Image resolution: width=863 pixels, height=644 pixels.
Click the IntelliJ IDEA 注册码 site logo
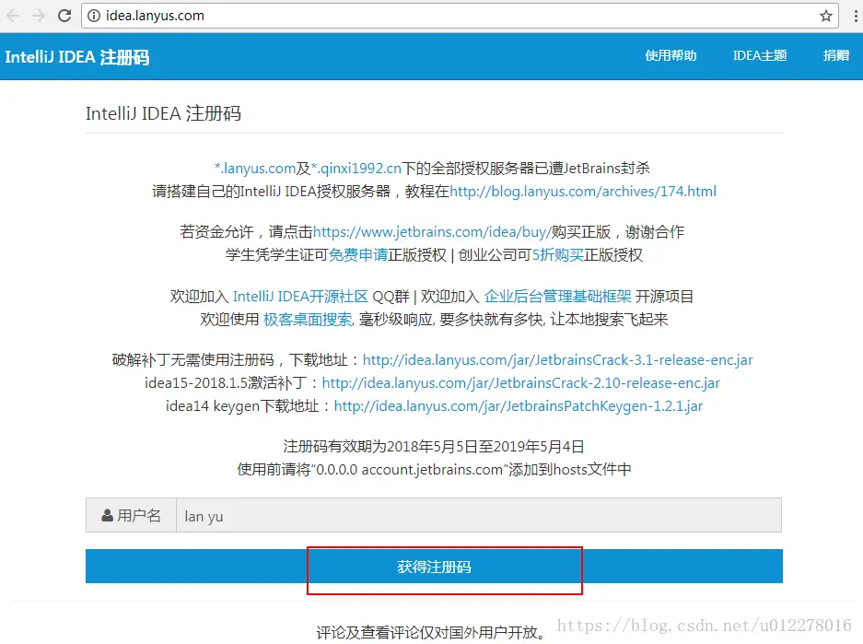[x=77, y=57]
